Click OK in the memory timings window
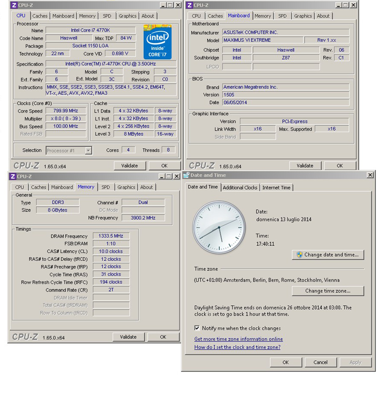Viewport: 390px width, 398px height. 163,337
